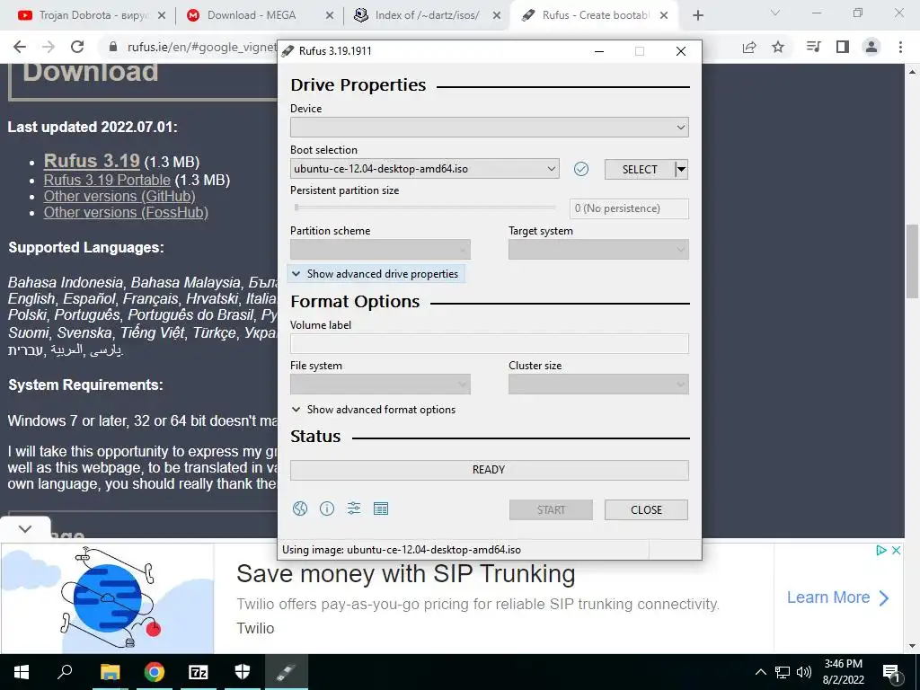The width and height of the screenshot is (920, 690).
Task: Close the Trojan Dobrota tab
Action: point(162,15)
